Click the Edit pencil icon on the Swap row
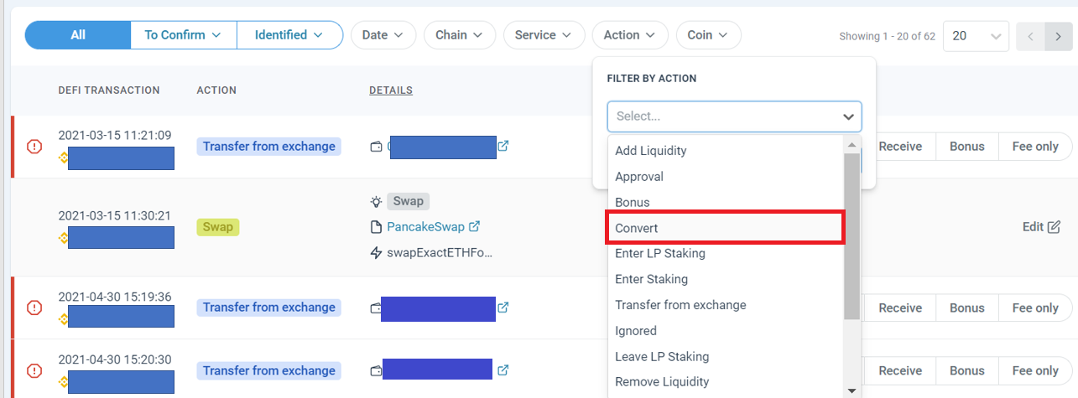This screenshot has height=398, width=1078. pyautogui.click(x=1055, y=226)
